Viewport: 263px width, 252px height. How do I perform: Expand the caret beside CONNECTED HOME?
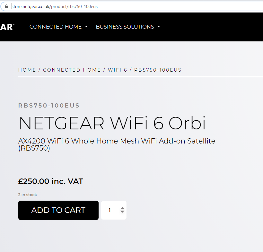[86, 27]
